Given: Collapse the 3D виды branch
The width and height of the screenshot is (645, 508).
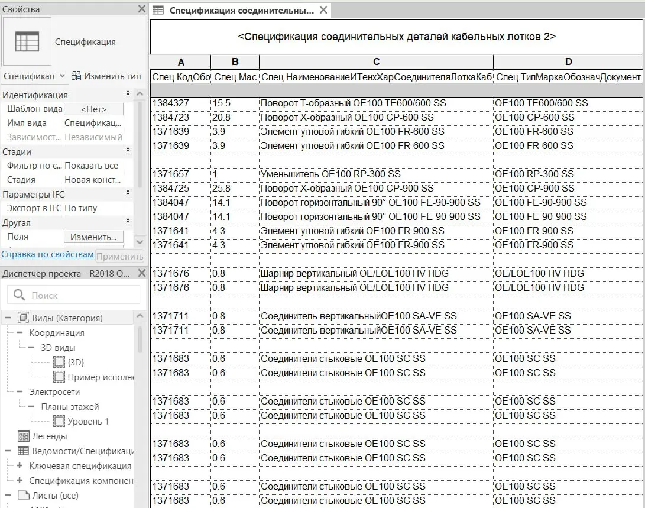Looking at the screenshot, I should pos(31,347).
